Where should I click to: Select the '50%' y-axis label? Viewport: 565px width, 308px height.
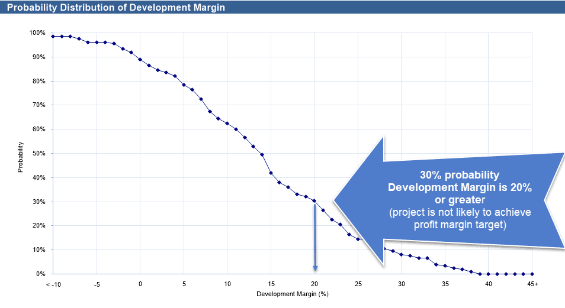(x=38, y=153)
